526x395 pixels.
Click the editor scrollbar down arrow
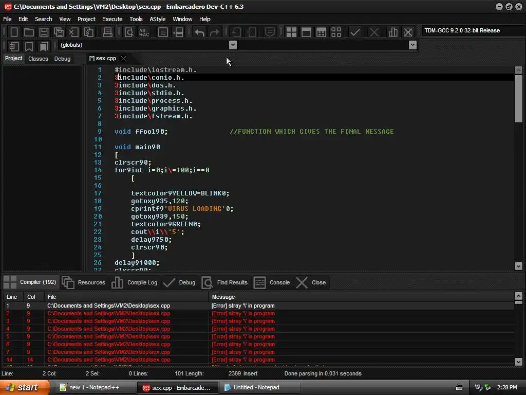[518, 266]
